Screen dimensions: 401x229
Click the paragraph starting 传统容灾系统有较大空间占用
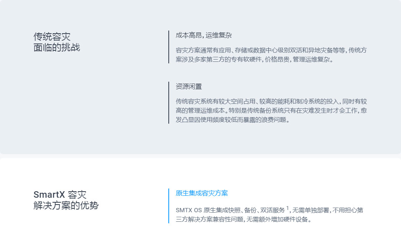[x=271, y=111]
